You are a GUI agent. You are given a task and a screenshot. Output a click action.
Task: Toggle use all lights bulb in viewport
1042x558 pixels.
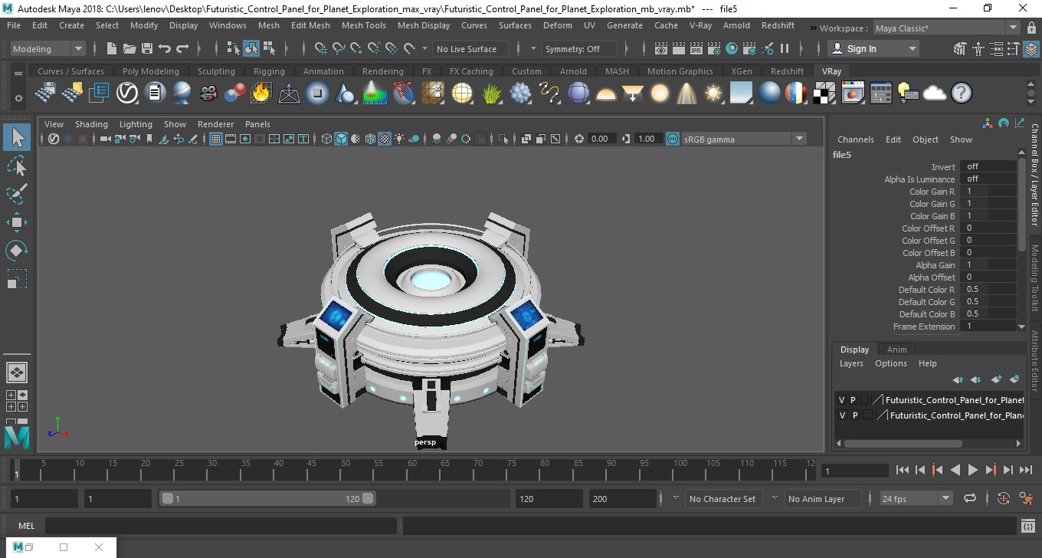[400, 139]
